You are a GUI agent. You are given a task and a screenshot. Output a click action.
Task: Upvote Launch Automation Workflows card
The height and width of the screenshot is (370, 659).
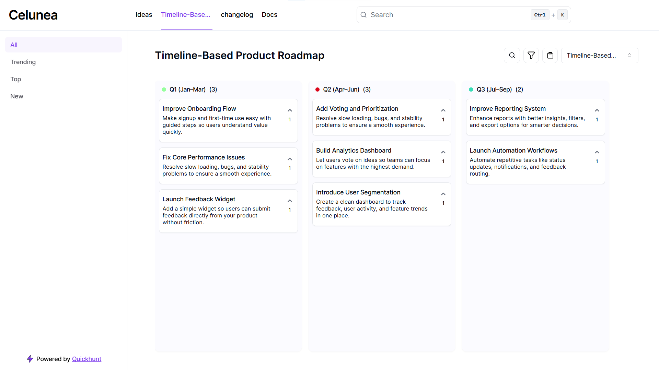(x=597, y=152)
